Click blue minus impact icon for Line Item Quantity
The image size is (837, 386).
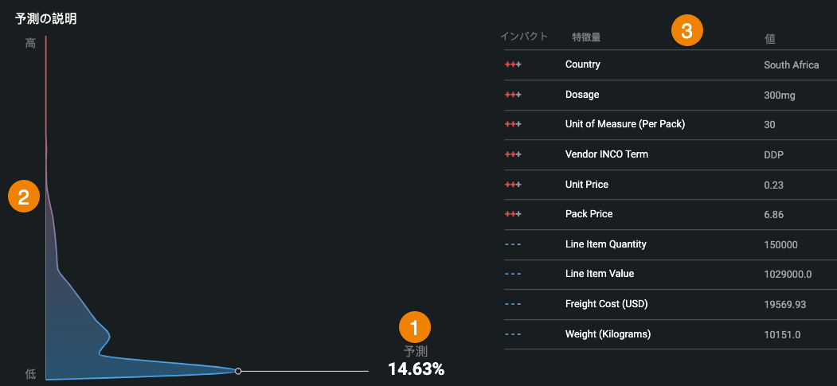coord(513,244)
